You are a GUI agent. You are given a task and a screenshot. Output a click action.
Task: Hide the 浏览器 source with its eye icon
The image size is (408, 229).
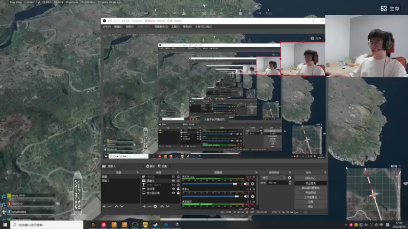(173, 177)
